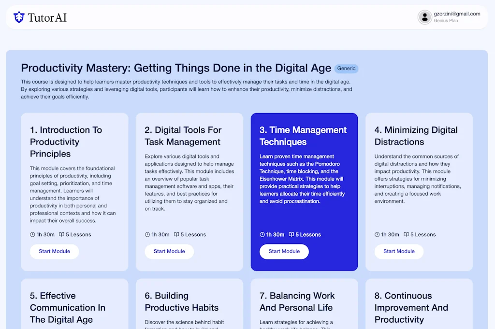Click the clock icon on Digital Tools For Task Management
Screen dimensions: 495x329
(x=147, y=234)
